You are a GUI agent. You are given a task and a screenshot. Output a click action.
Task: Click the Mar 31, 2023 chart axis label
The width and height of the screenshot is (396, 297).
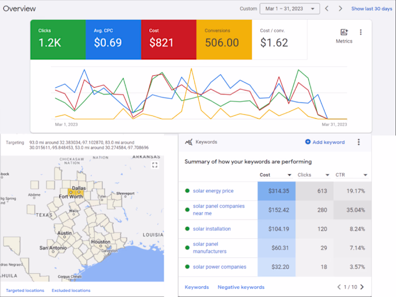click(x=334, y=124)
